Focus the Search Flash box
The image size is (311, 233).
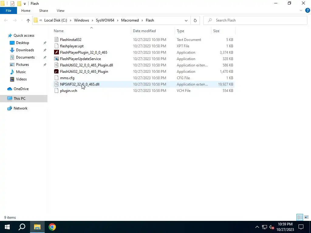click(x=255, y=20)
